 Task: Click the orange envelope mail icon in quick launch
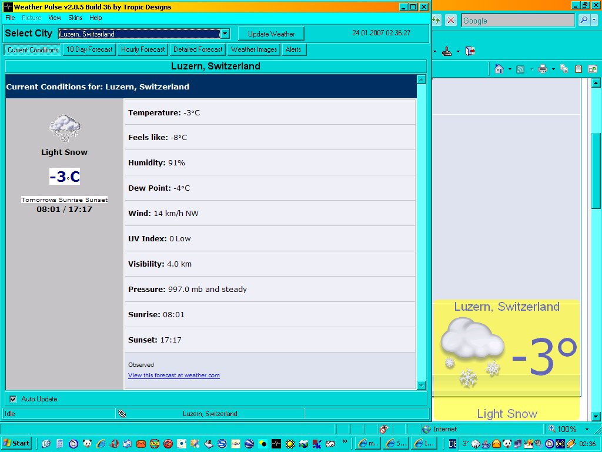click(141, 444)
